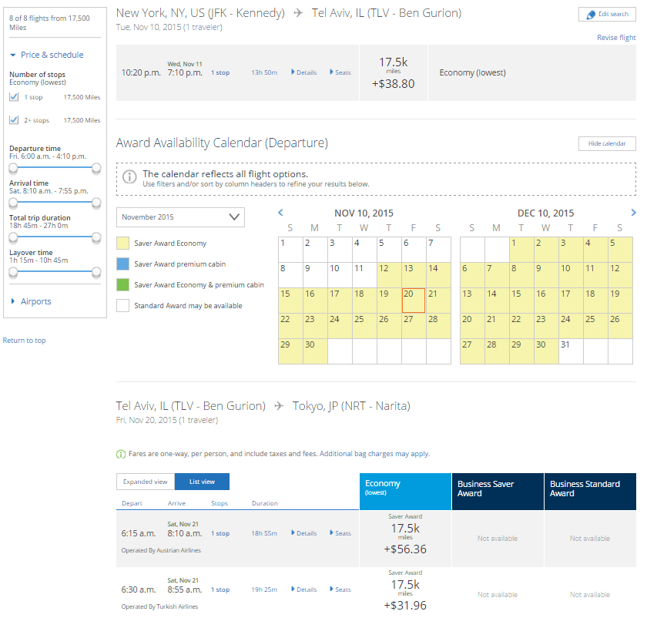647x618 pixels.
Task: Click right handle of Total trip duration slider
Action: coord(96,237)
